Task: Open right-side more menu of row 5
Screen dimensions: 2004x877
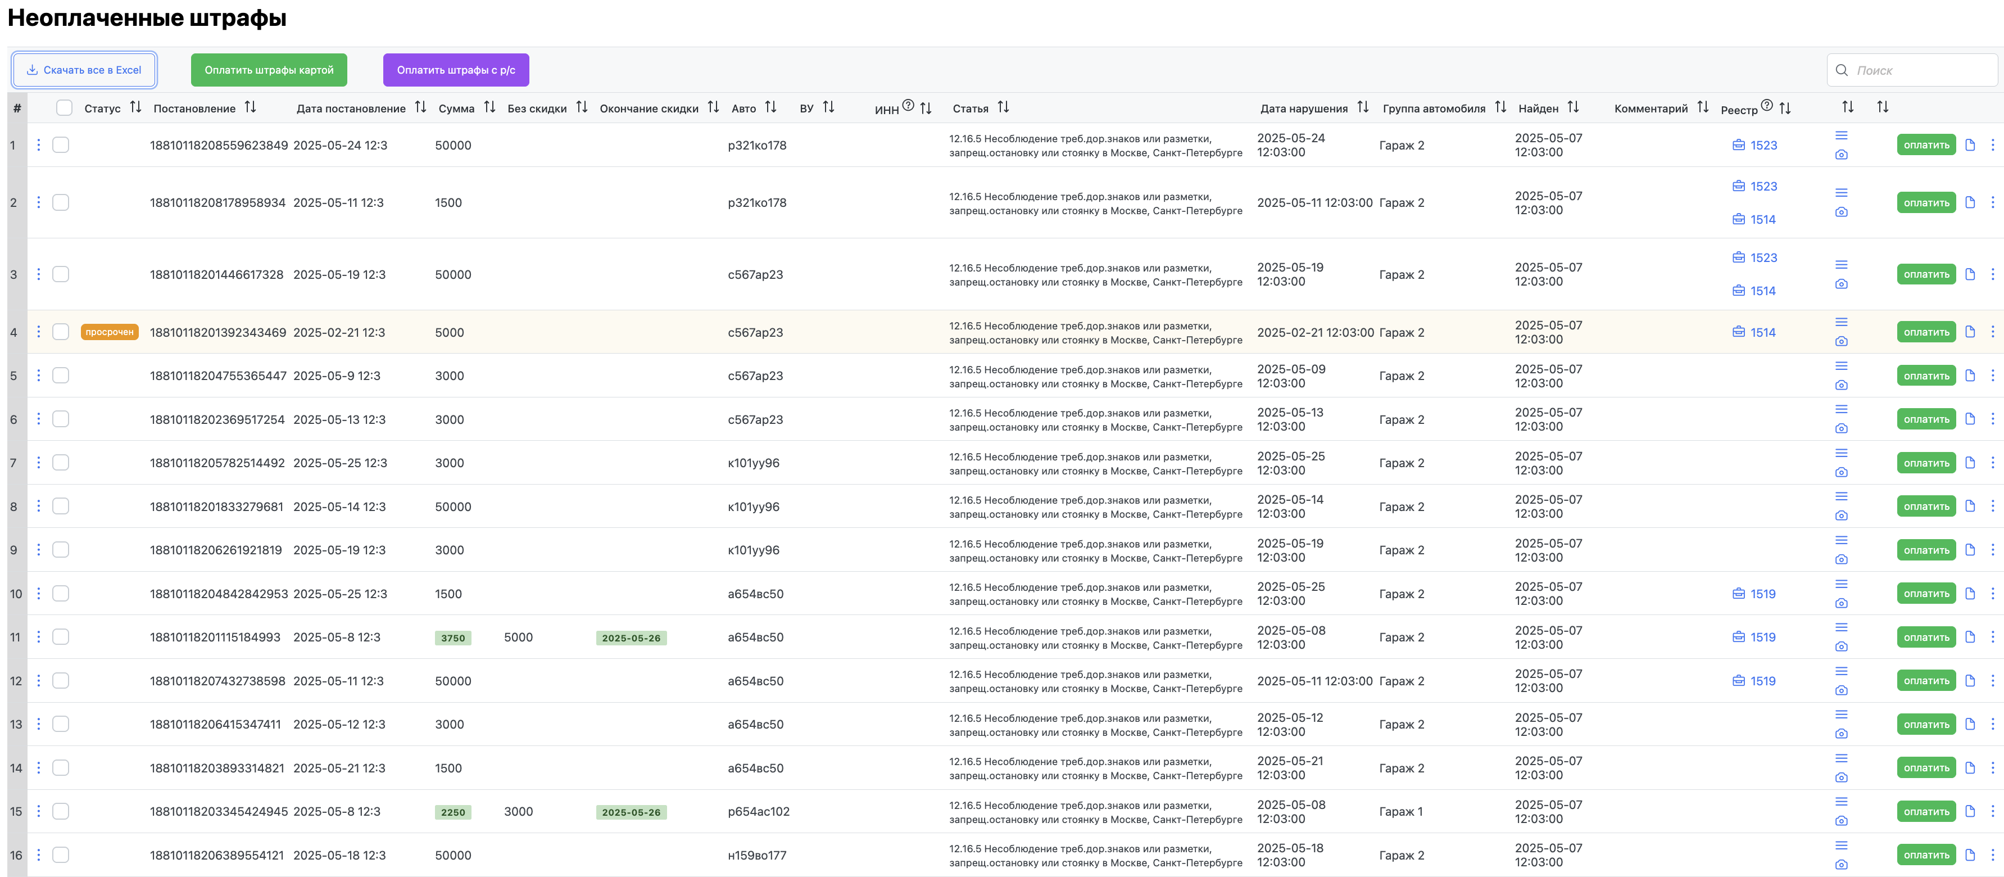Action: pyautogui.click(x=1992, y=375)
